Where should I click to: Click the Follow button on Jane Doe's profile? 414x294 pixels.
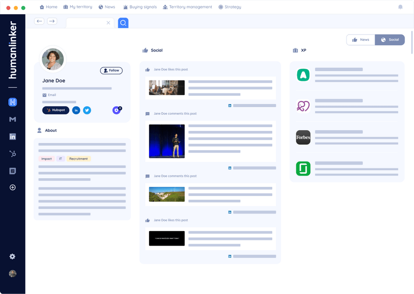(x=111, y=70)
